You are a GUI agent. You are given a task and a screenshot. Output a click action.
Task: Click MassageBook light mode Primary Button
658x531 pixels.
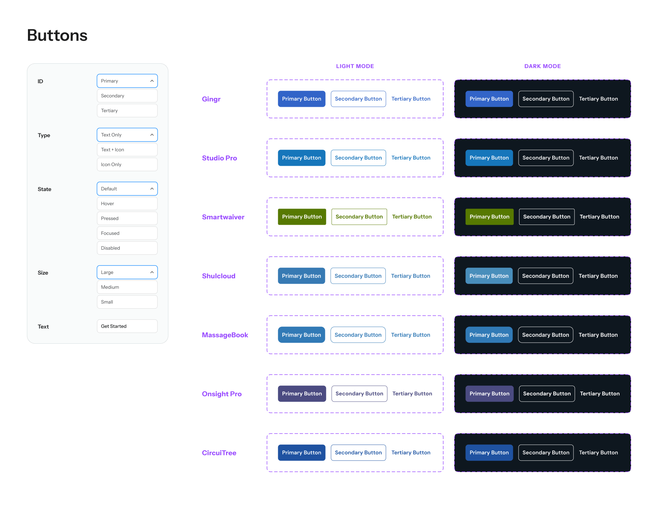point(301,335)
